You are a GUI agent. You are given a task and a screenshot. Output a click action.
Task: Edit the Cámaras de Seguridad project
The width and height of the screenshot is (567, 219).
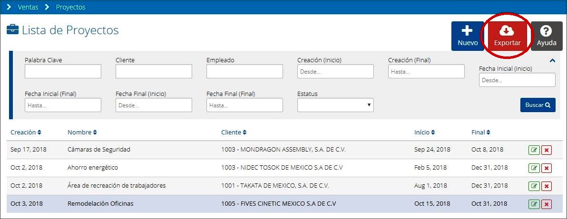(x=534, y=150)
